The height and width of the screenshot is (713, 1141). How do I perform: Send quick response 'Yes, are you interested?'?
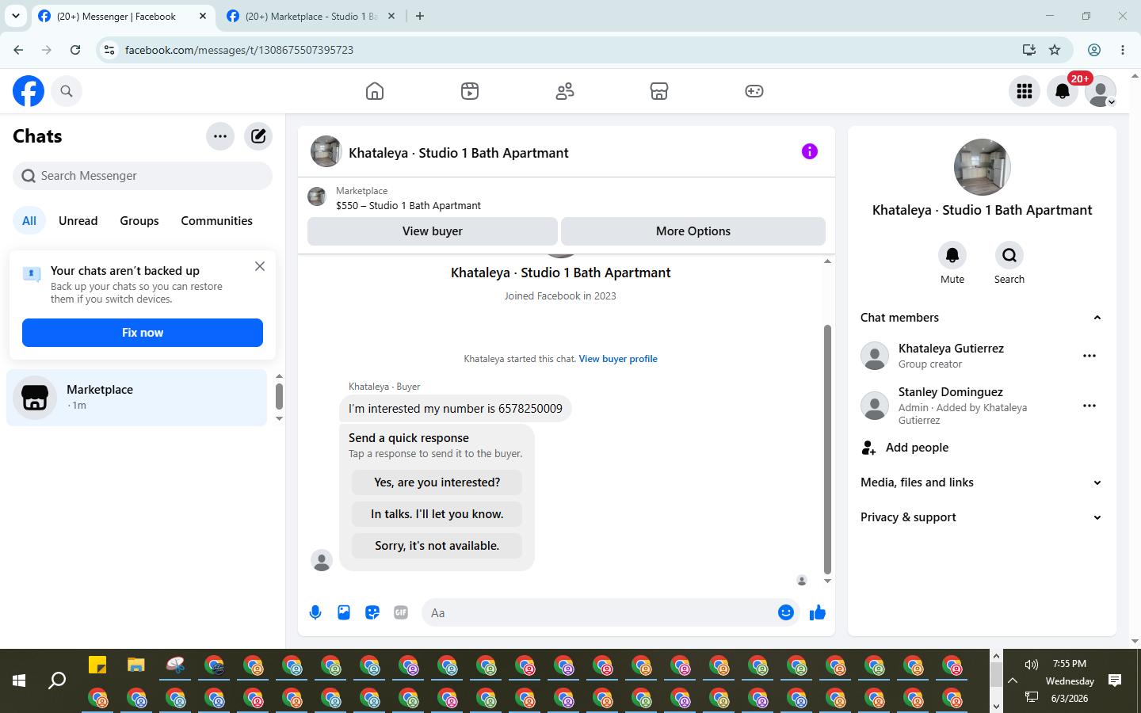(437, 482)
